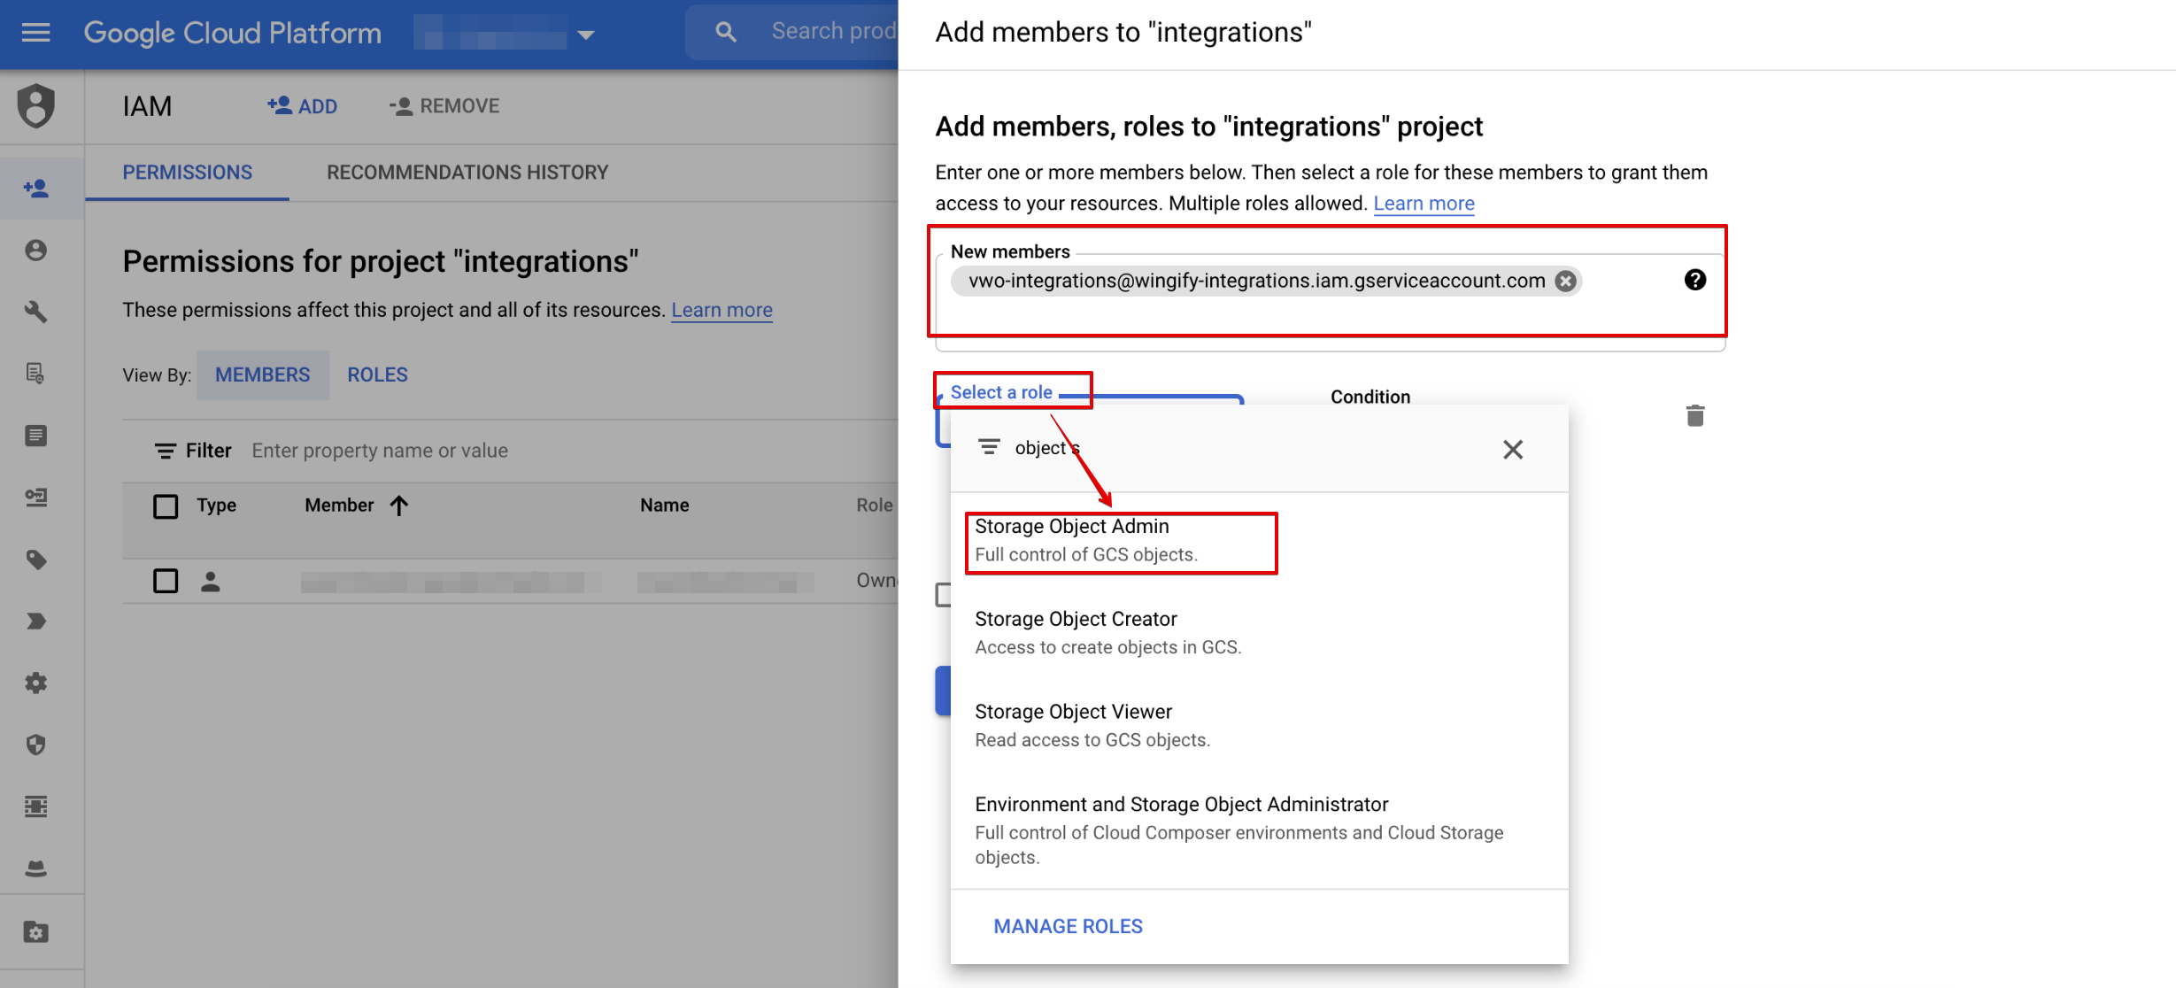Click the person type icon in row
Image resolution: width=2176 pixels, height=988 pixels.
click(210, 582)
